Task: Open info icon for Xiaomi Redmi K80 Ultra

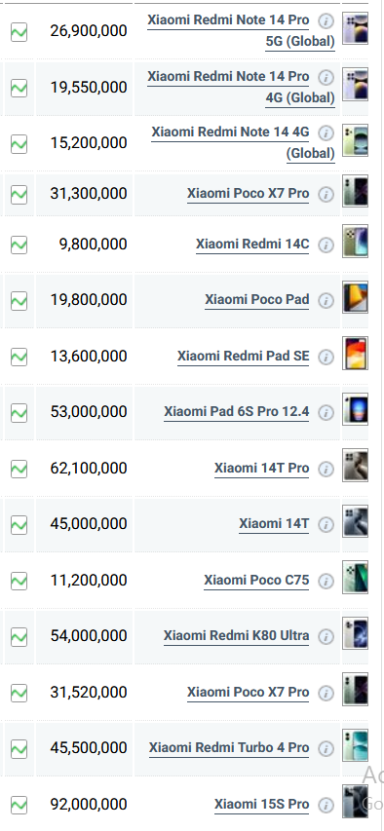Action: [326, 637]
